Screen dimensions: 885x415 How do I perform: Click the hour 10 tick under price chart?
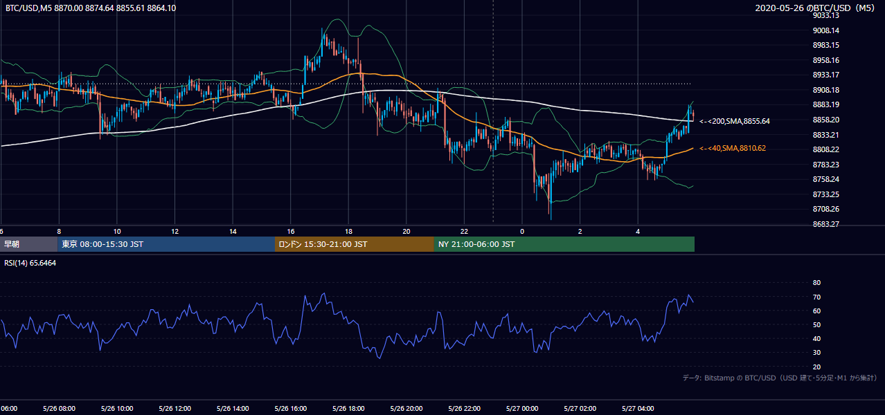coord(117,231)
